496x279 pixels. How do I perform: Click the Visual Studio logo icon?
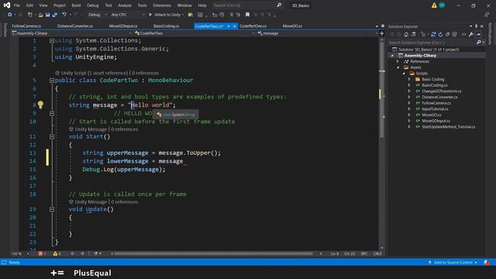coord(7,5)
